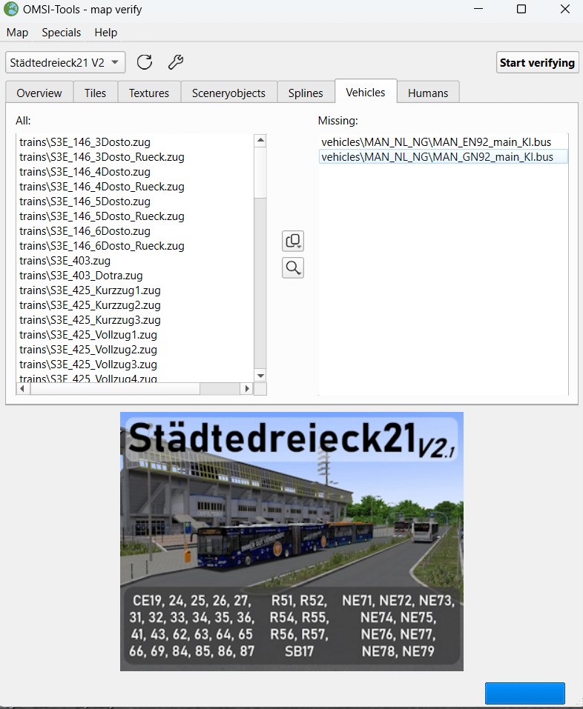
Task: Open settings via the wrench icon
Action: [175, 62]
